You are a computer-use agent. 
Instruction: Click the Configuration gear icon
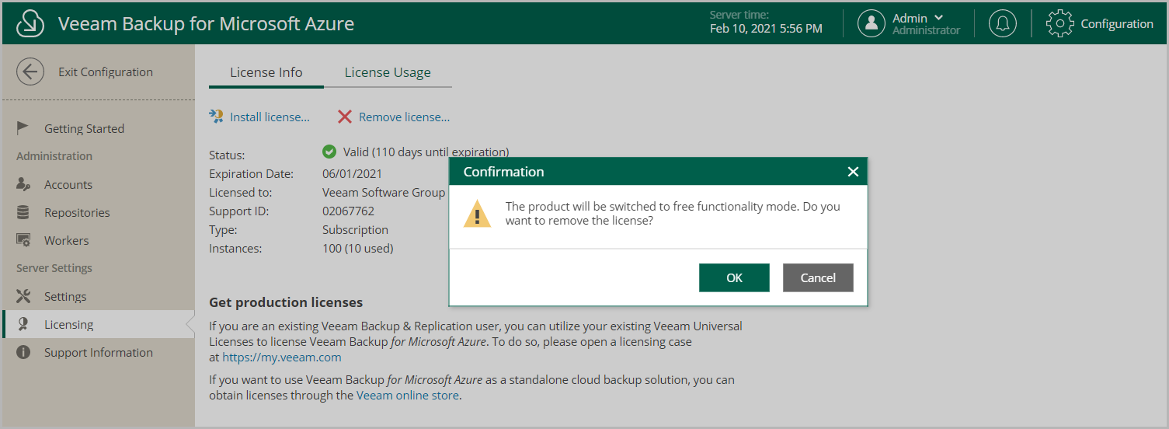(x=1060, y=23)
